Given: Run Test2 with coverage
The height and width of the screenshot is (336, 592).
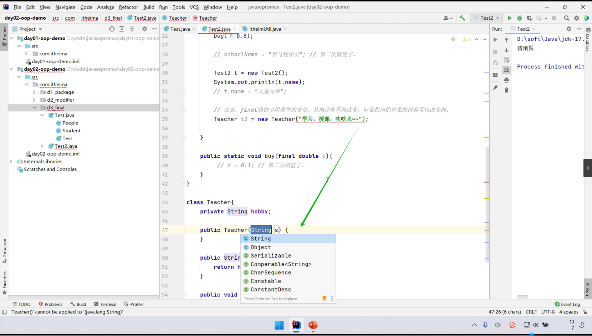Looking at the screenshot, I should tap(529, 18).
